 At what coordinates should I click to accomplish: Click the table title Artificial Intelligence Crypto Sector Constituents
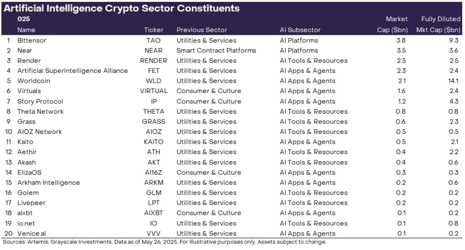coord(122,8)
